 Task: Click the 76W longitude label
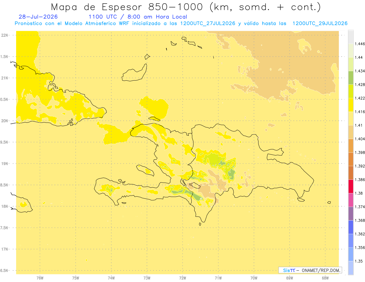pyautogui.click(x=40, y=278)
